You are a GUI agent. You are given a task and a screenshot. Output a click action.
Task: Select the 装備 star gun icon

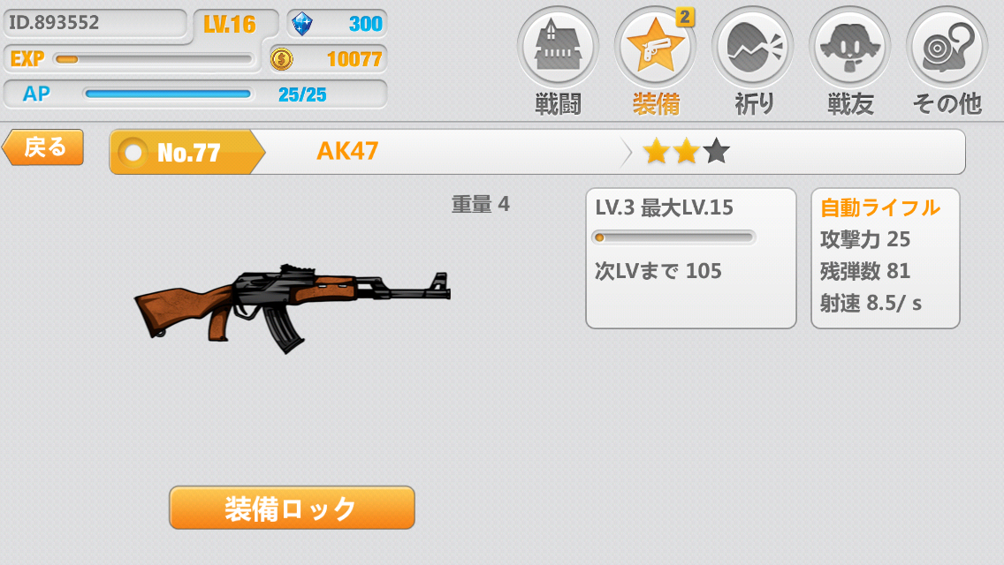[655, 47]
